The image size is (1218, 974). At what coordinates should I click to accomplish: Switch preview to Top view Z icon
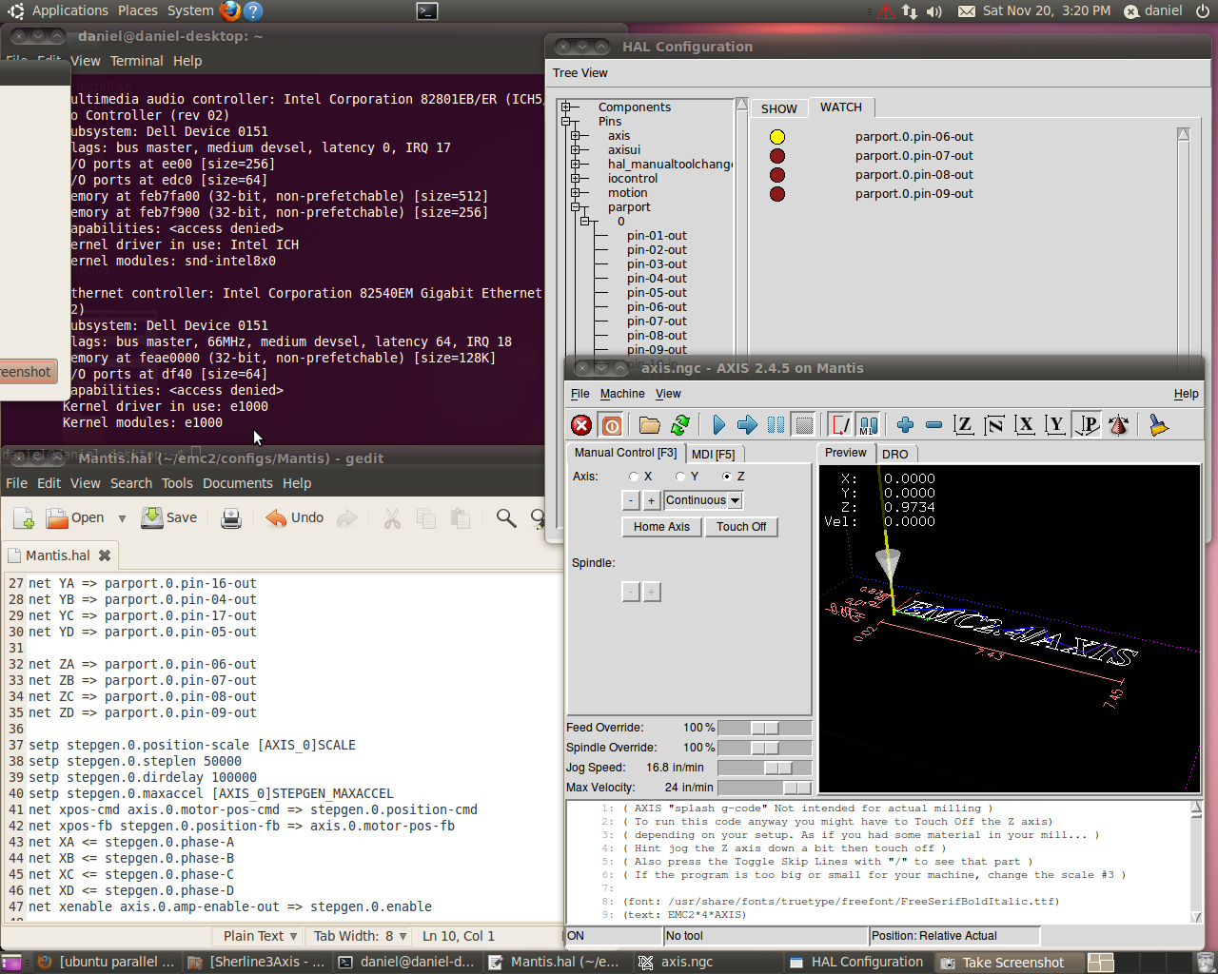(x=964, y=425)
